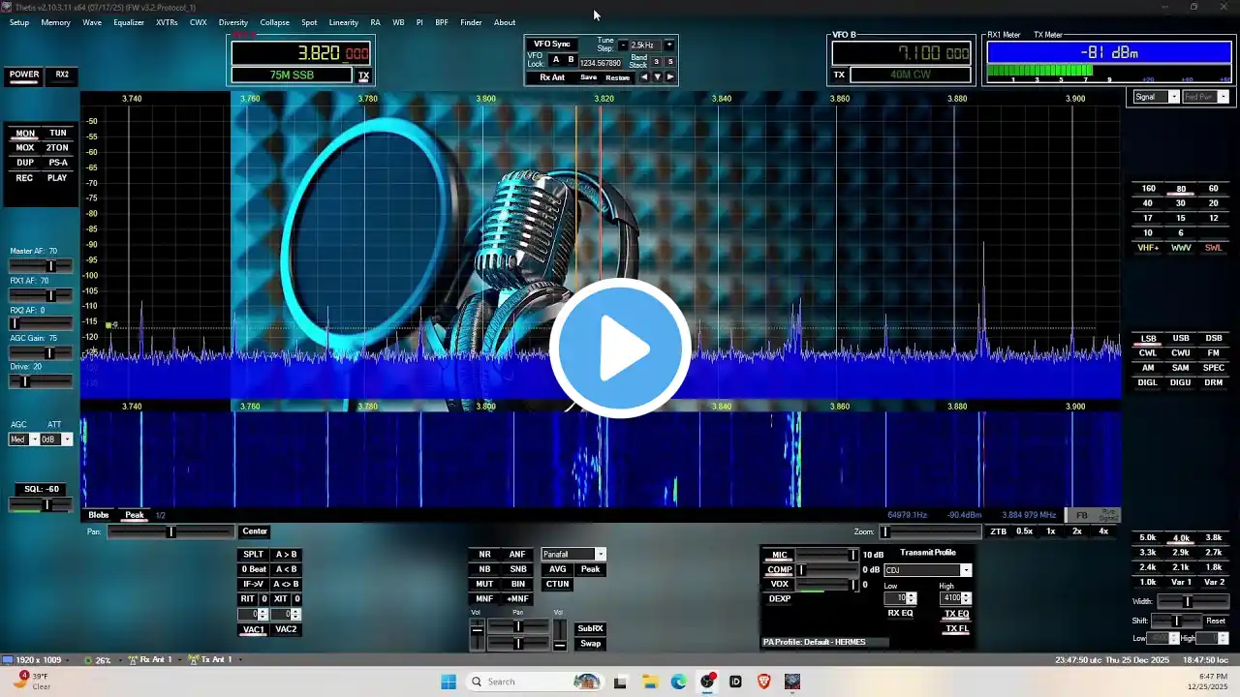This screenshot has width=1240, height=697.
Task: Click the VFO B frequency display 7.100
Action: pos(902,53)
